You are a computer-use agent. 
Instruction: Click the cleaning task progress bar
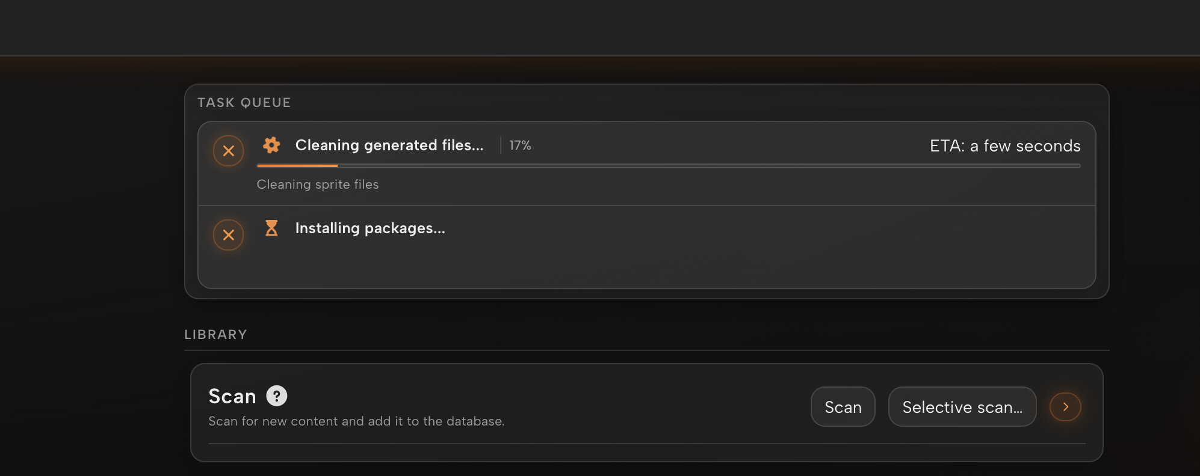click(669, 166)
